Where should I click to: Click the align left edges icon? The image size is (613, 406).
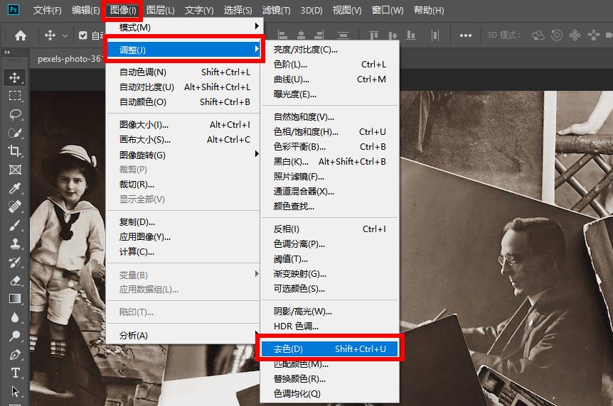pos(282,35)
